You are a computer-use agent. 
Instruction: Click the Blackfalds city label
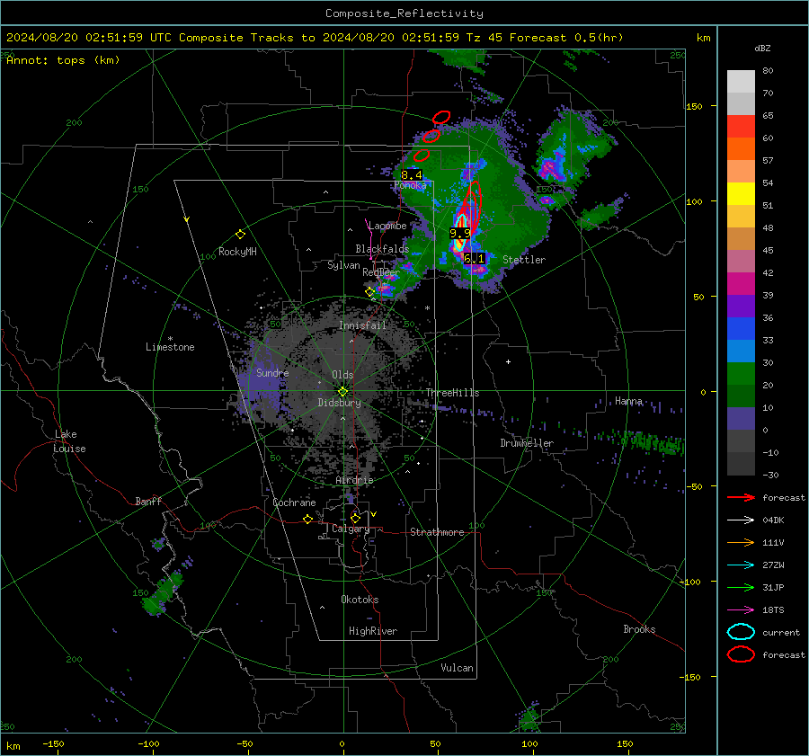[382, 249]
